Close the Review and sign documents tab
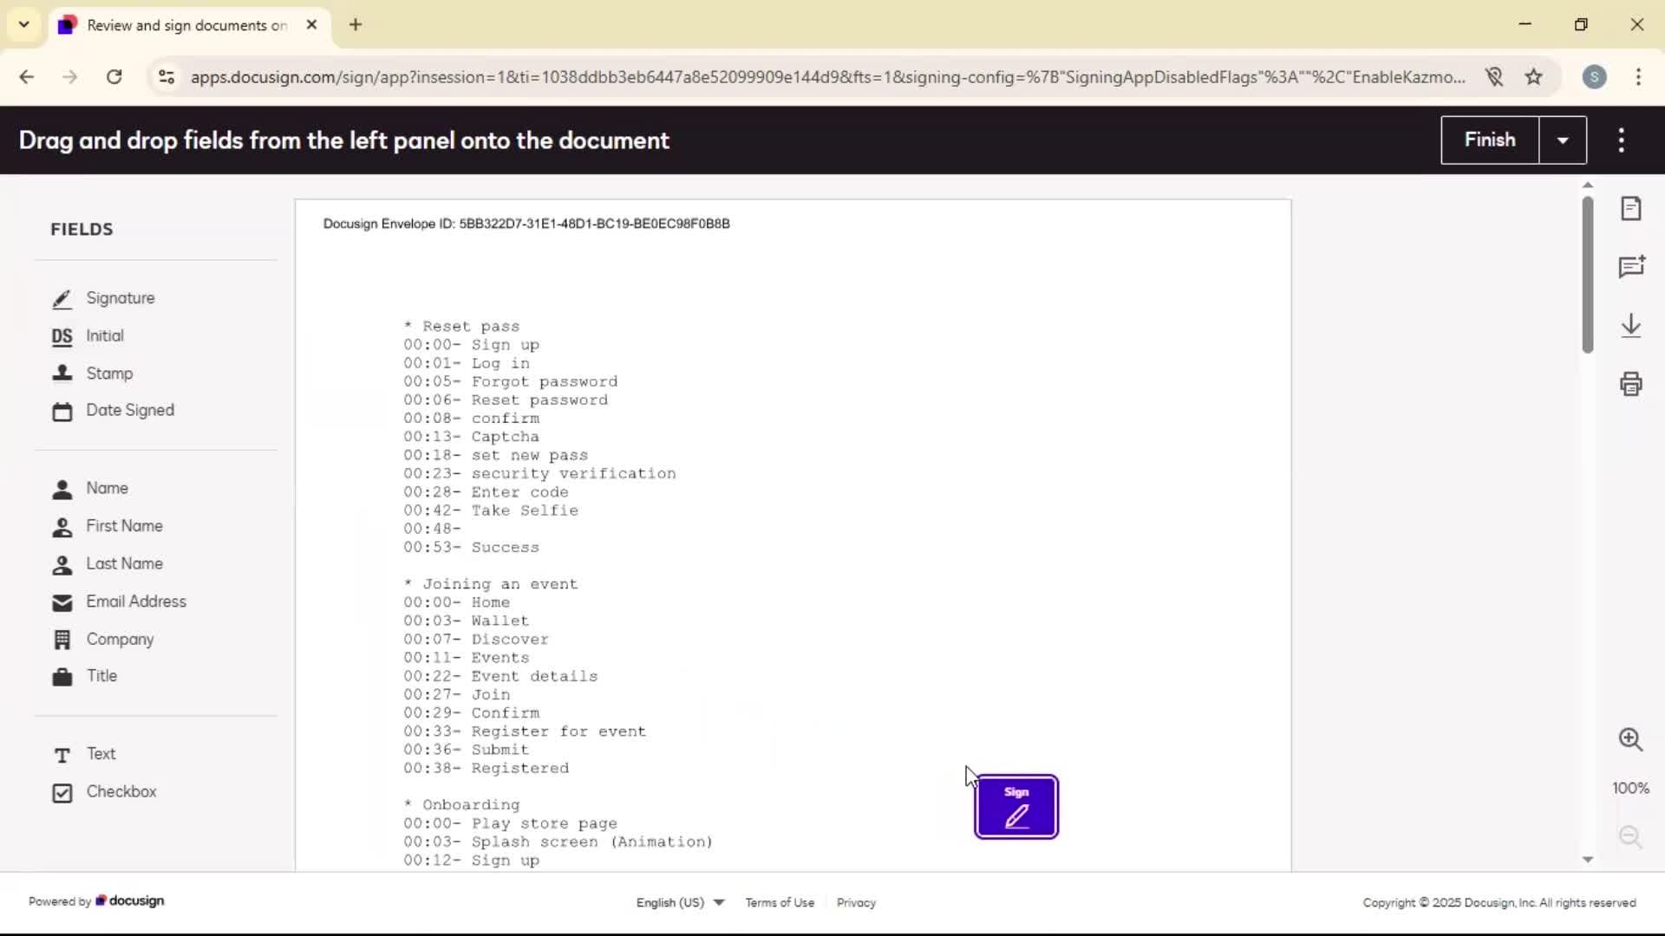Screen dimensions: 1665x936 pyautogui.click(x=311, y=25)
